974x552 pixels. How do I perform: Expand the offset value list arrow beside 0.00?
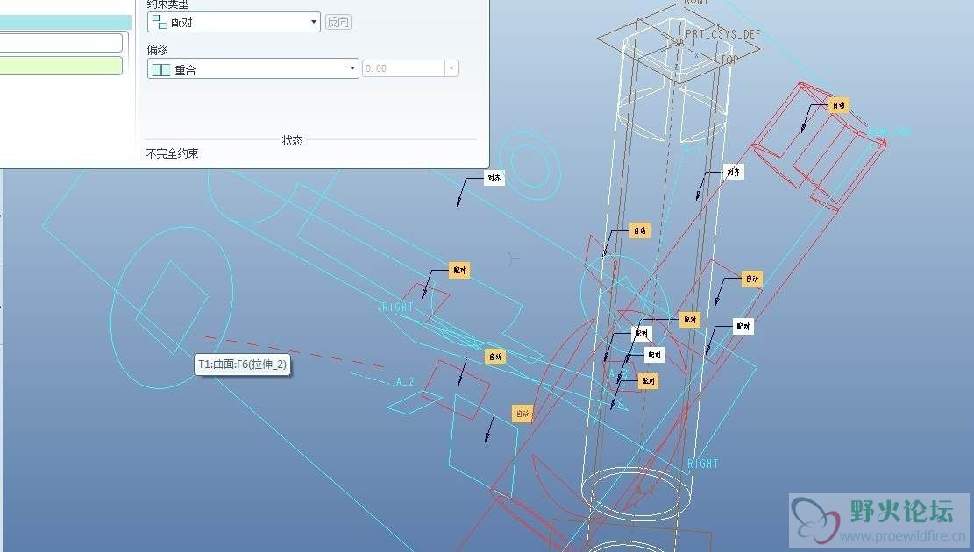click(x=451, y=68)
